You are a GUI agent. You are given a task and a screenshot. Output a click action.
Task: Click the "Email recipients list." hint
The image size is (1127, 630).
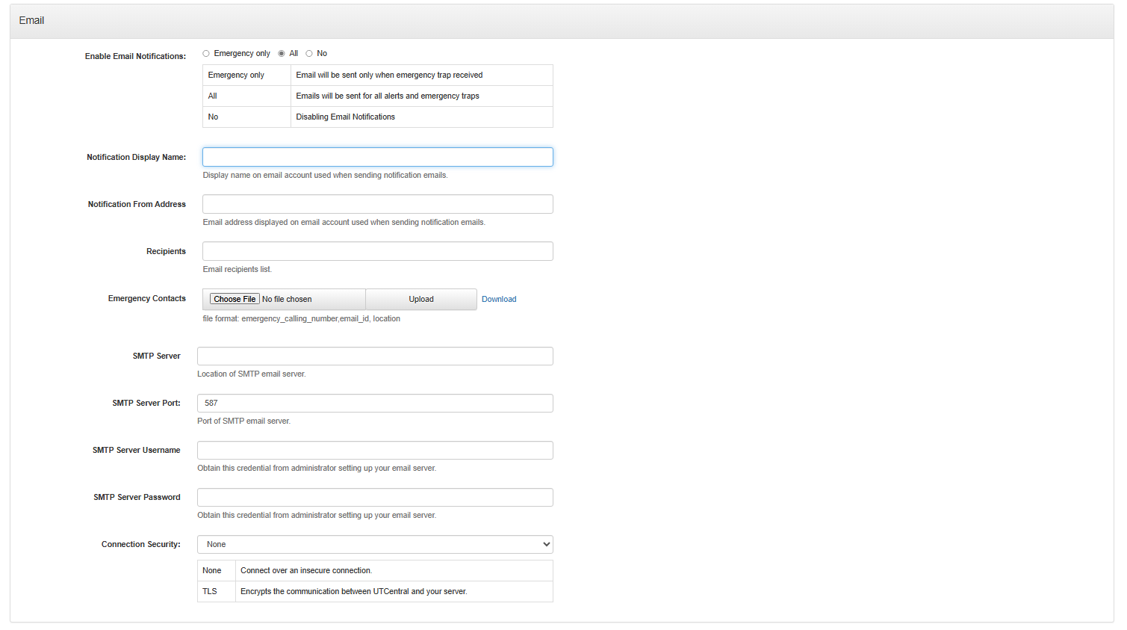click(237, 270)
